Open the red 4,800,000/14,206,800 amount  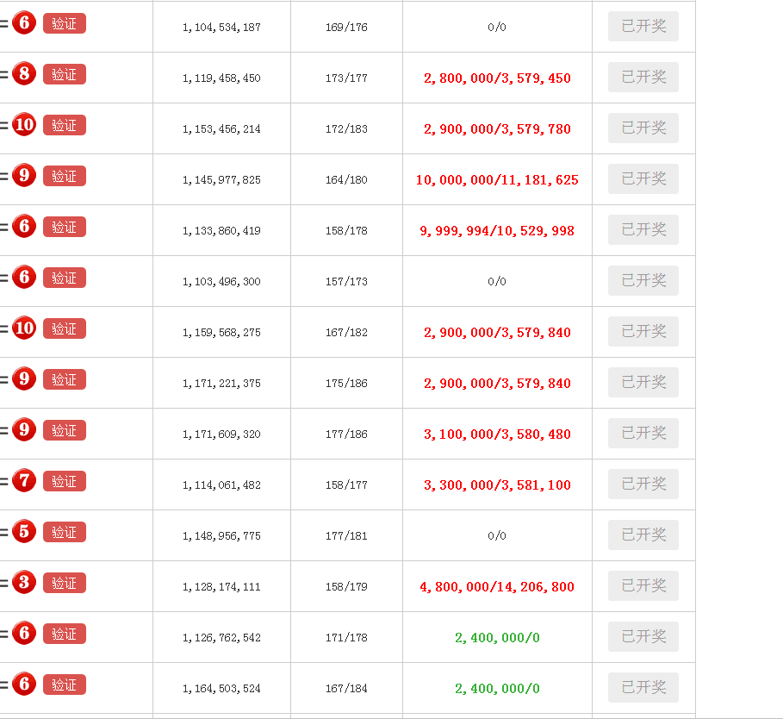point(497,587)
